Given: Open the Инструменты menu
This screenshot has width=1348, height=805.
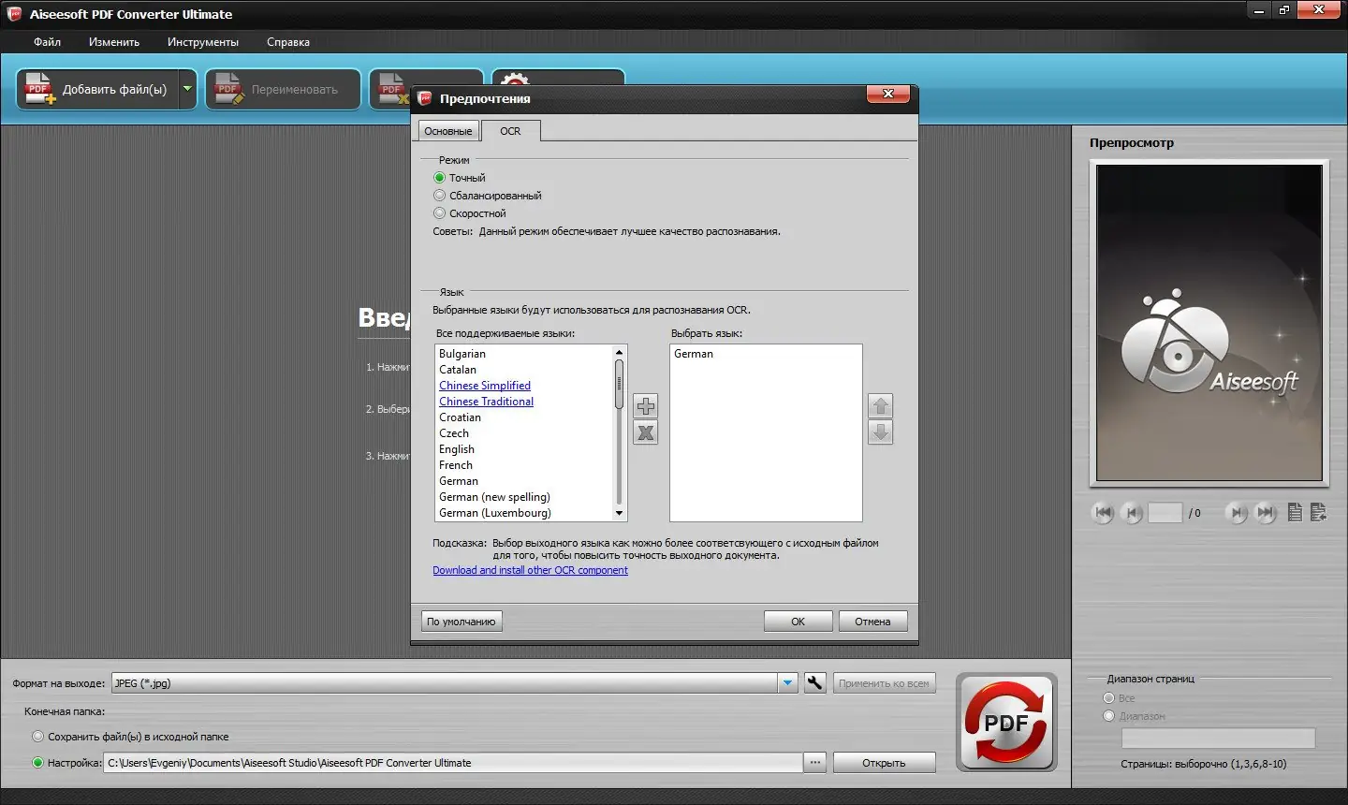Looking at the screenshot, I should click(203, 42).
